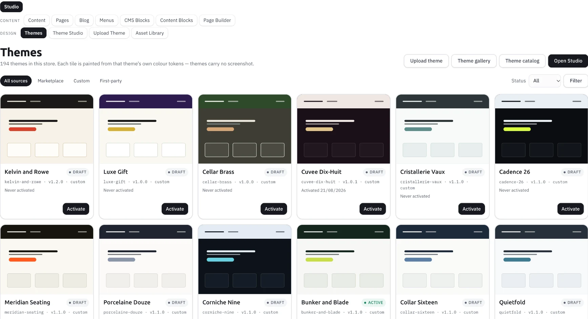
Task: Open the Theme gallery
Action: 474,61
